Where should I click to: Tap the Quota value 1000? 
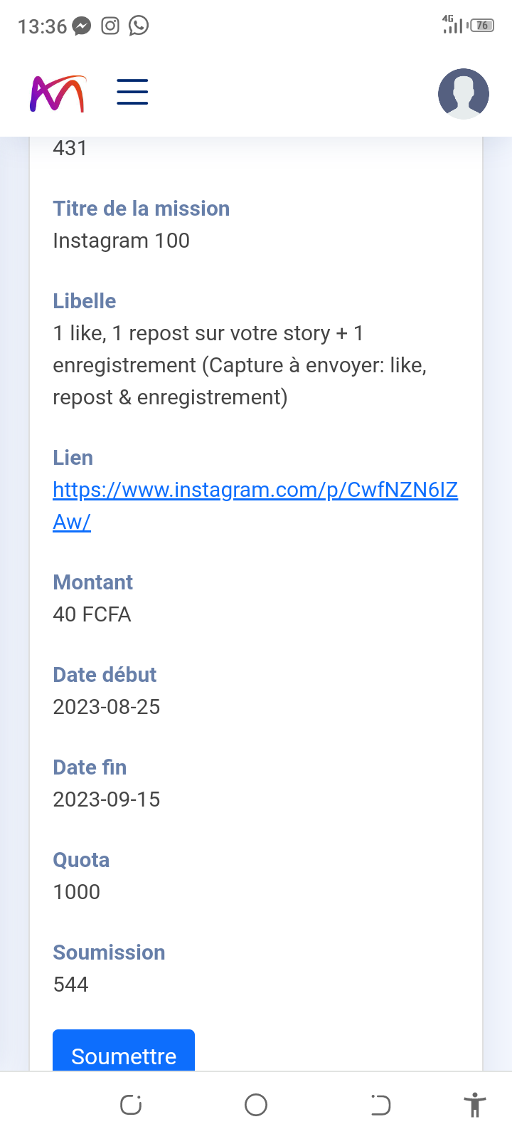point(76,892)
